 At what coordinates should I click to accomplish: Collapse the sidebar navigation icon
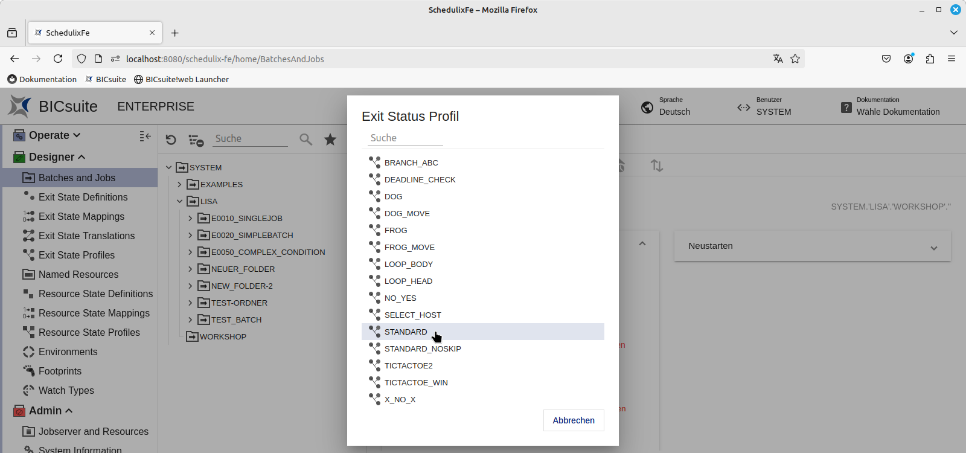tap(145, 136)
